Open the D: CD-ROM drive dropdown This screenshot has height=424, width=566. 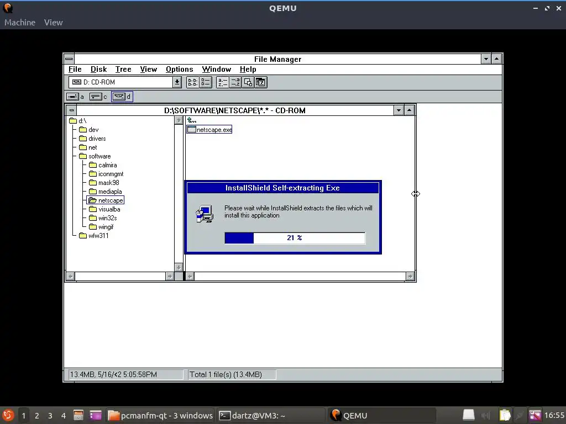click(177, 82)
